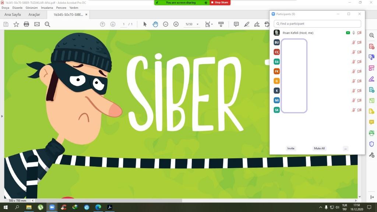Bookmark the file with star icon
377x212 pixels.
[x=16, y=24]
